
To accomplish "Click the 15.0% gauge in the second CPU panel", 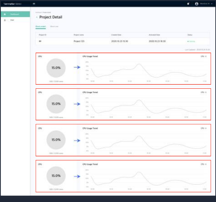I will [56, 104].
